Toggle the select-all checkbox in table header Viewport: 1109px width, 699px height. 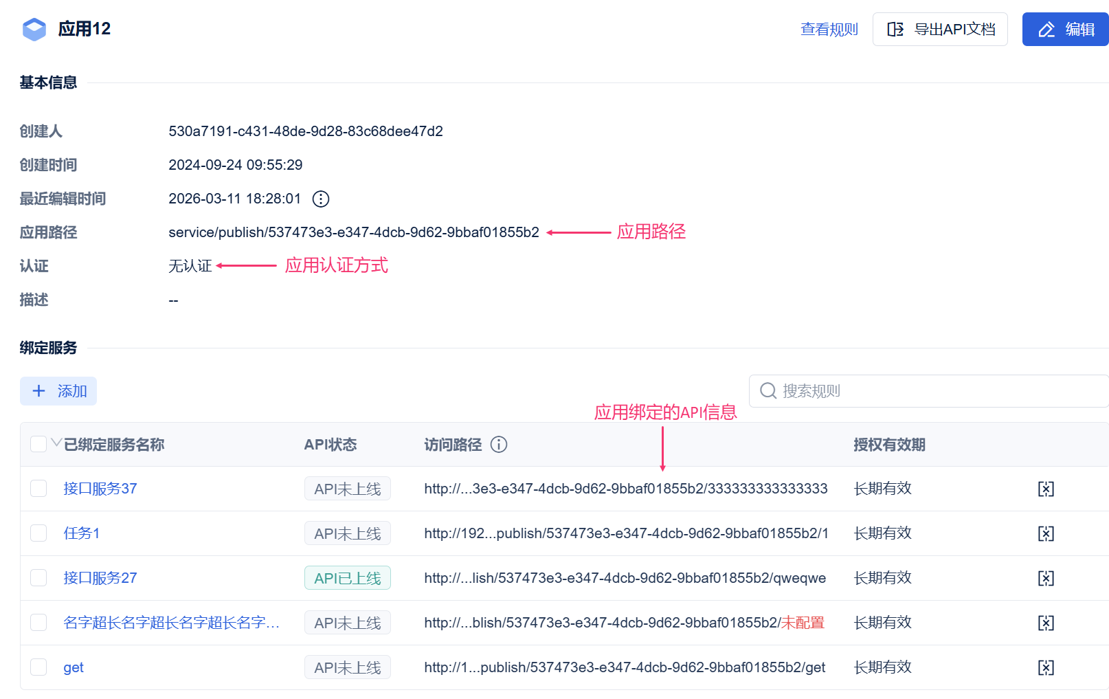tap(38, 444)
